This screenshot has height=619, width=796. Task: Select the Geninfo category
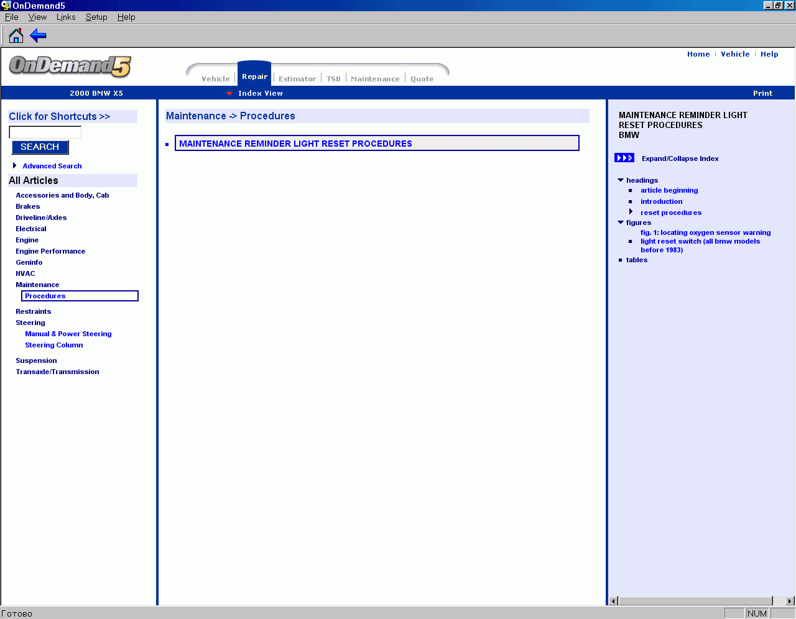[29, 262]
